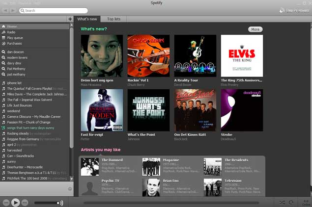Open the Play queue sidebar item

click(14, 38)
